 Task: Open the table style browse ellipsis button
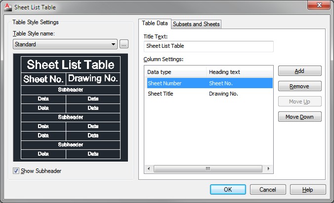pos(124,44)
